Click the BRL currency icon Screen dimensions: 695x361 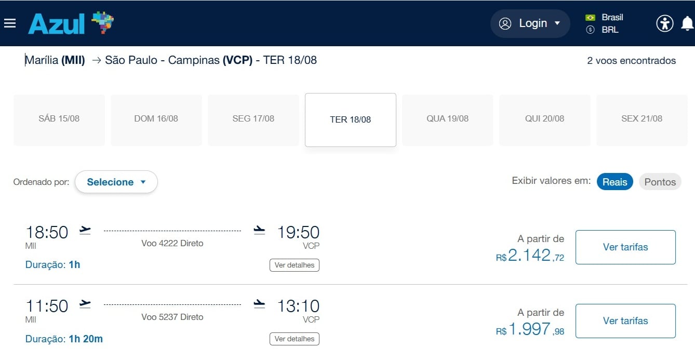tap(590, 30)
